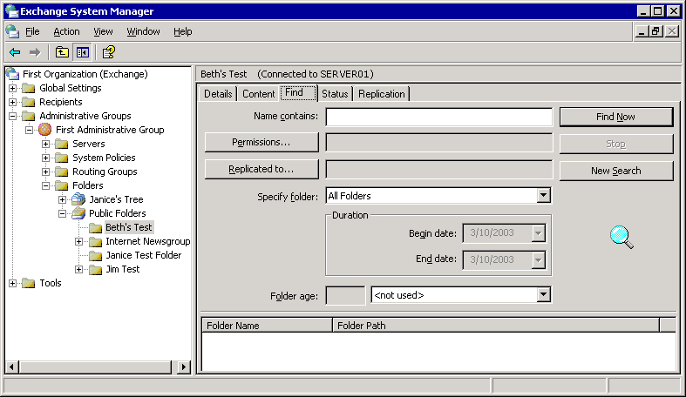
Task: Switch to the Replication tab
Action: point(382,94)
